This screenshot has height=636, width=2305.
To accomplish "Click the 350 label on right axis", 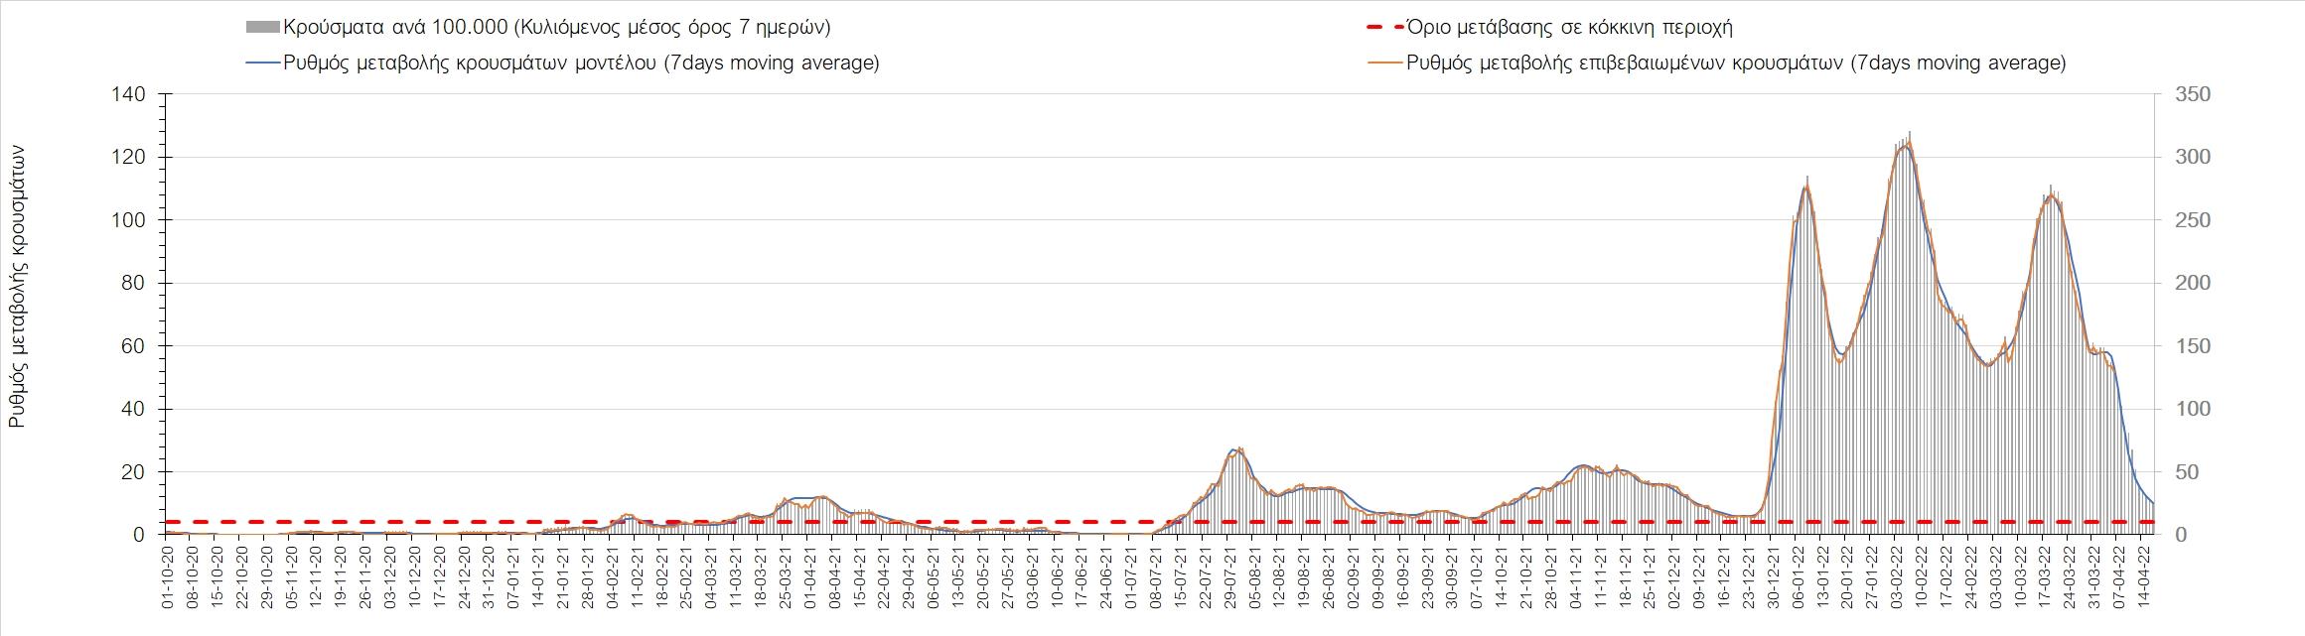I will (x=2184, y=94).
